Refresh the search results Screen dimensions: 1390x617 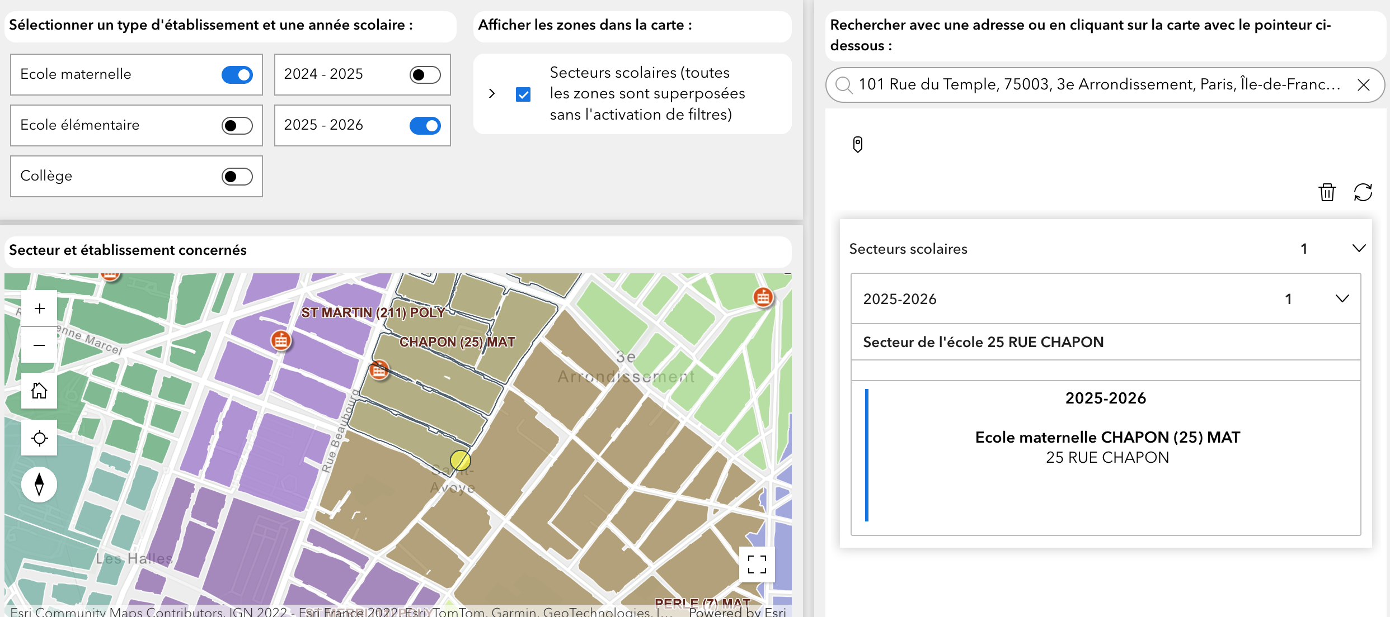[1363, 192]
